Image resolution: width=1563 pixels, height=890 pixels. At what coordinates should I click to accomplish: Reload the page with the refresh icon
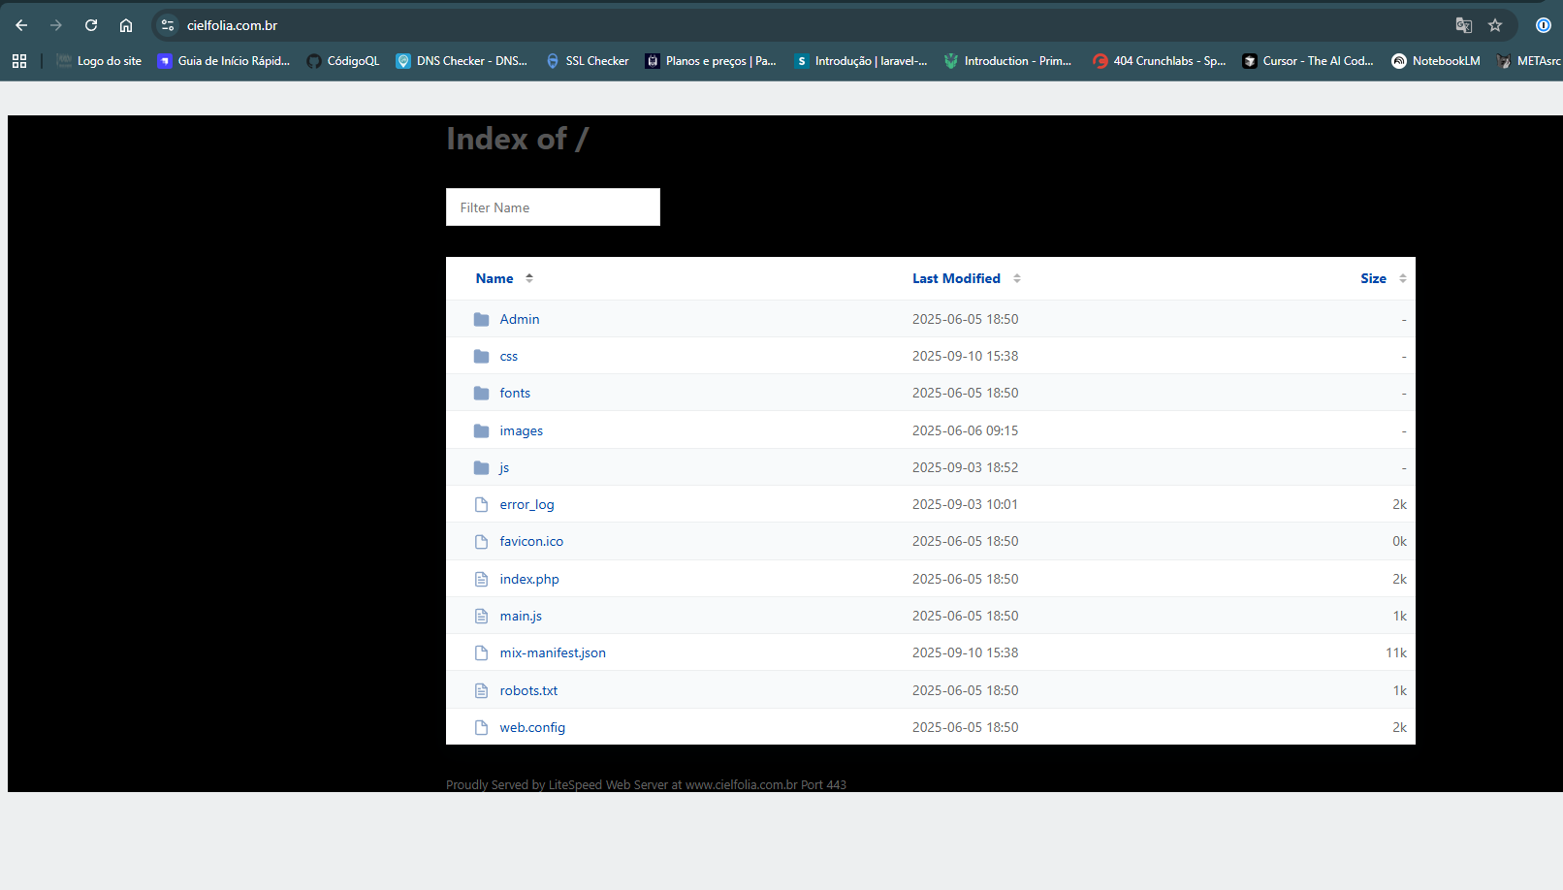91,25
